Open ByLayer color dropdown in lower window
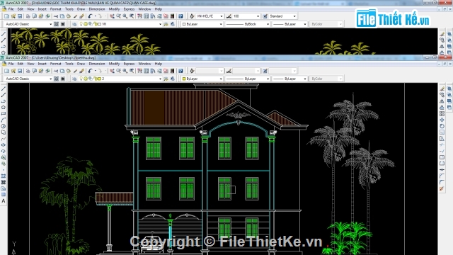Viewport: 453px width, 255px height. click(221, 79)
